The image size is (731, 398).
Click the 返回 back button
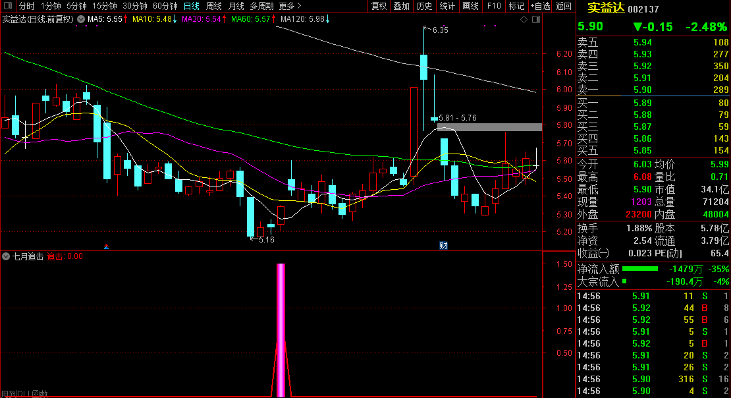pos(564,6)
